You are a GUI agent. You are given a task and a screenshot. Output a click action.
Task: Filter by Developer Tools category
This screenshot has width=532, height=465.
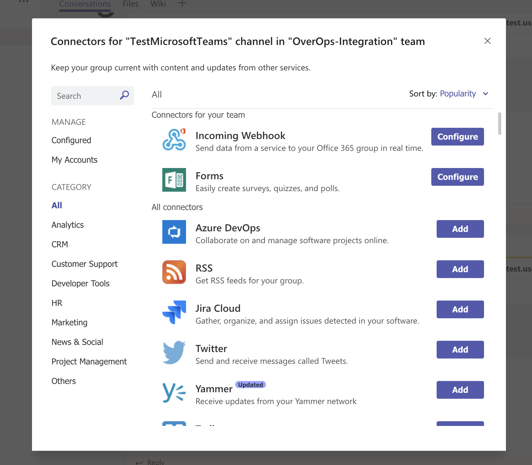tap(81, 283)
